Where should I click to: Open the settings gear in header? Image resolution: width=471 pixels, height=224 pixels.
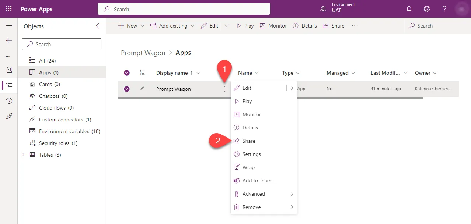click(x=427, y=9)
